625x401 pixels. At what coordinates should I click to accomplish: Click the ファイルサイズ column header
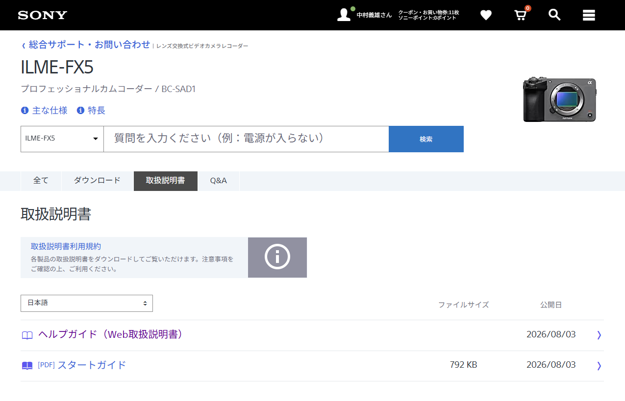click(464, 305)
